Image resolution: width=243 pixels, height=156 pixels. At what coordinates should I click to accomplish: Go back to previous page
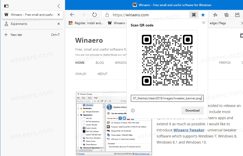[x=72, y=15]
